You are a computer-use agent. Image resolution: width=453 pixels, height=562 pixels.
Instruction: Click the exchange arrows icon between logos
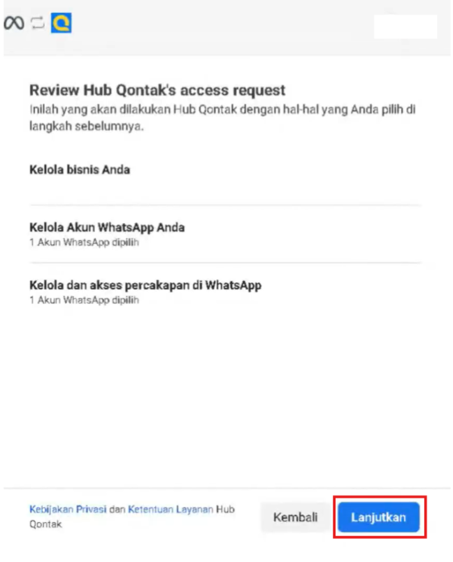click(38, 23)
